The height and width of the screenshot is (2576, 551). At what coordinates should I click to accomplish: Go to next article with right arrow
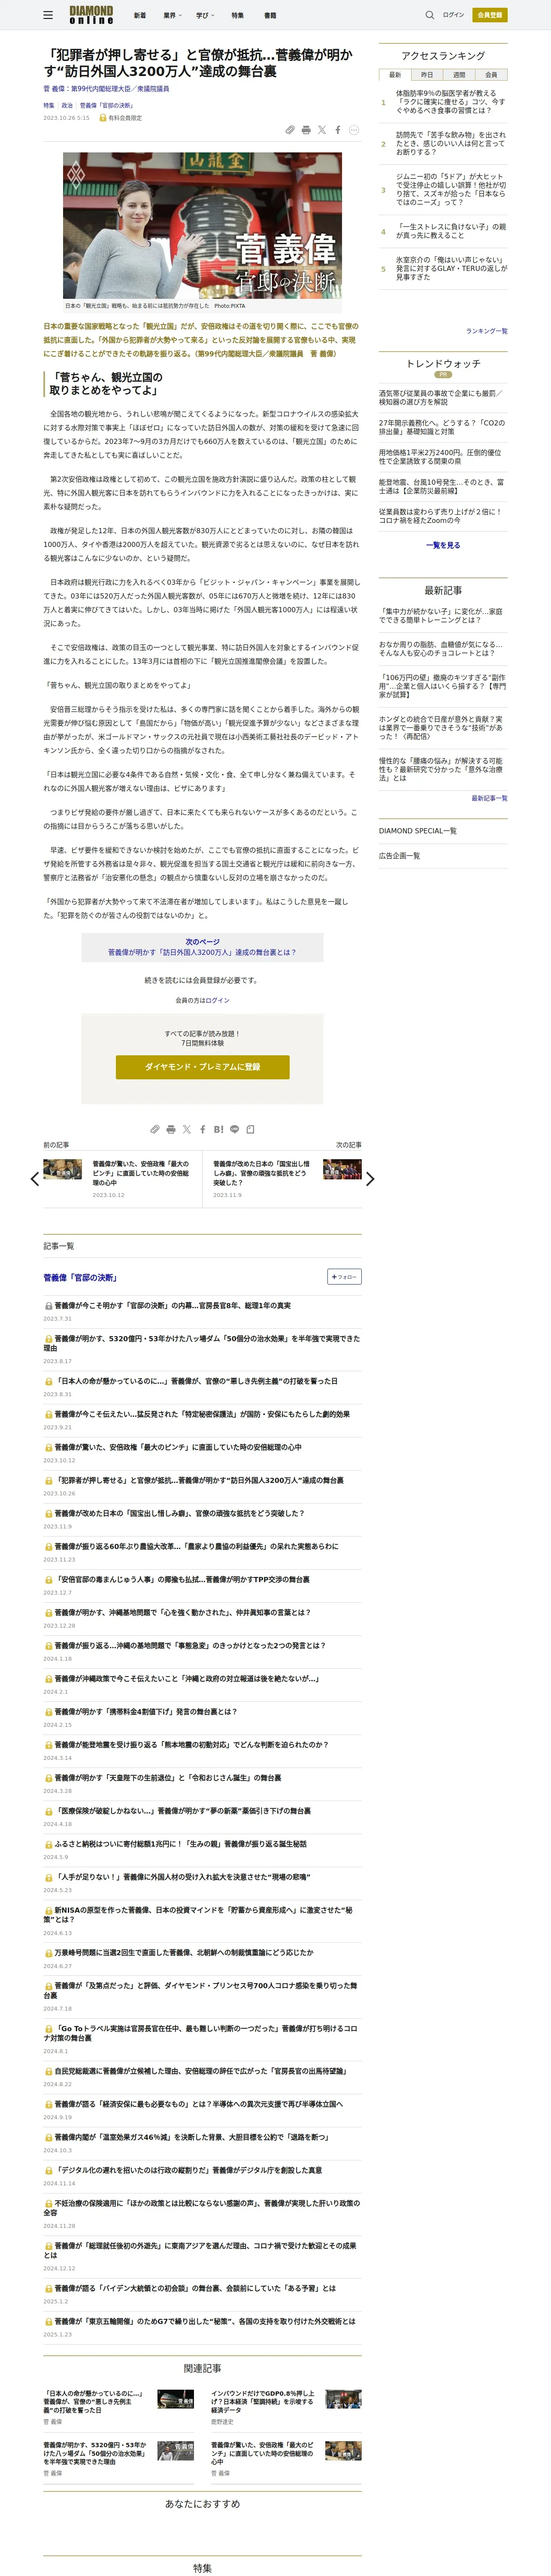point(370,1178)
